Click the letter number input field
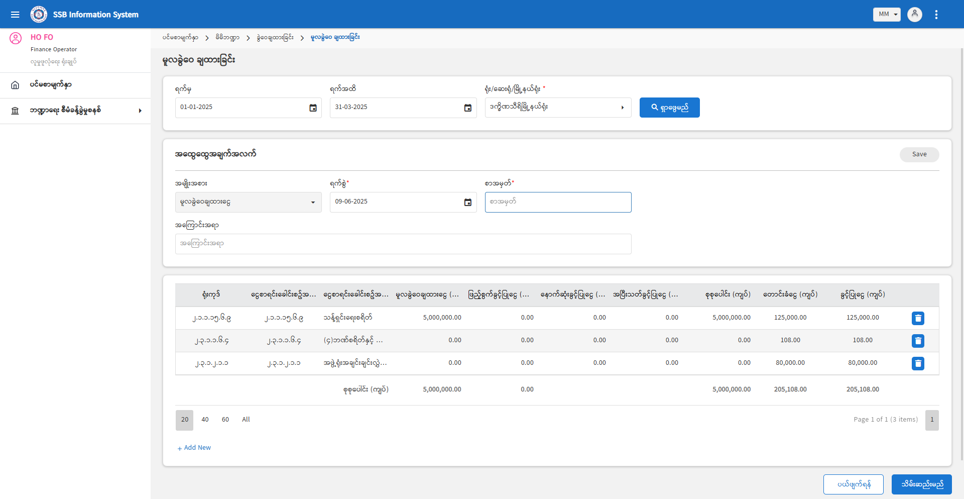 (558, 202)
